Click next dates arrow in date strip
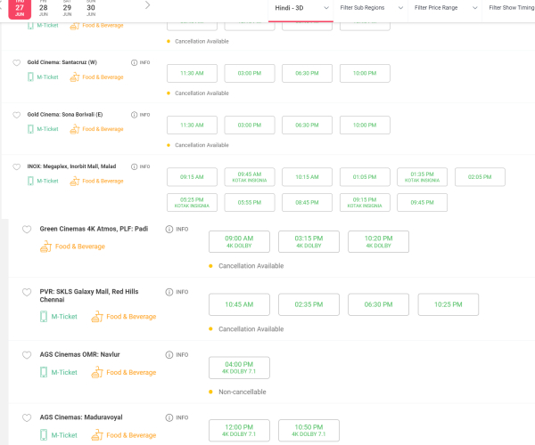 click(x=147, y=5)
